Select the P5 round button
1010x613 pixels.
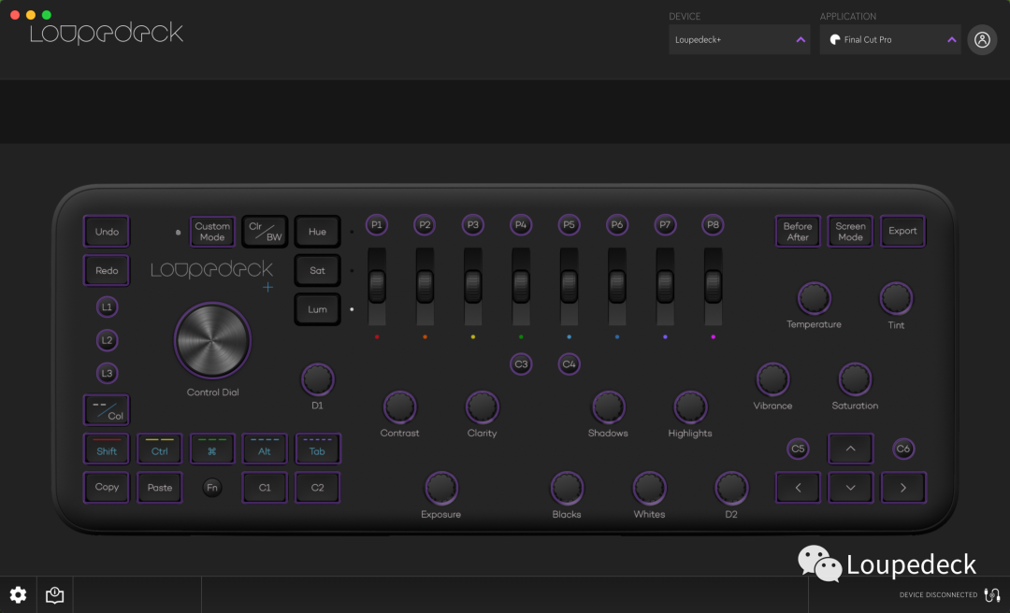(569, 224)
